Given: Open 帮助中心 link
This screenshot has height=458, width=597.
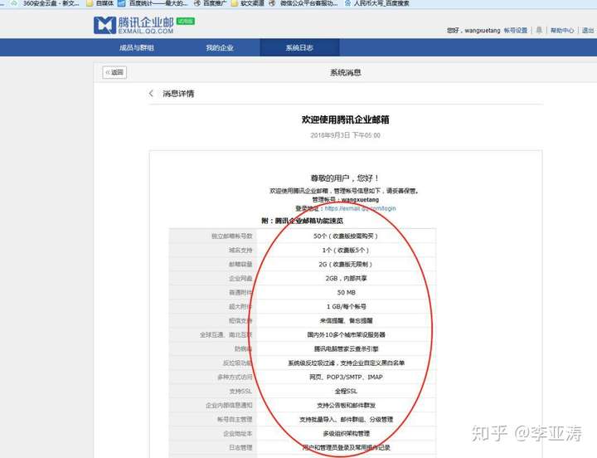Looking at the screenshot, I should point(562,30).
